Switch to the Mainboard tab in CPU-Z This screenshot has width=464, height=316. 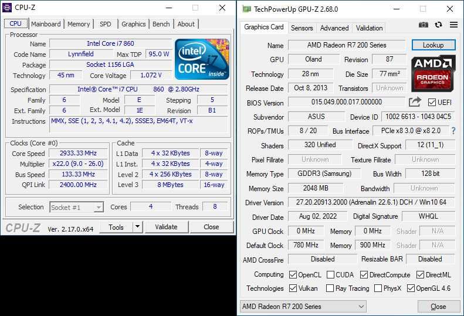46,24
